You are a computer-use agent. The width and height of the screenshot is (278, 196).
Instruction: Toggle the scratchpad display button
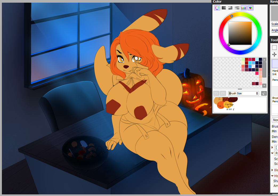(x=250, y=8)
